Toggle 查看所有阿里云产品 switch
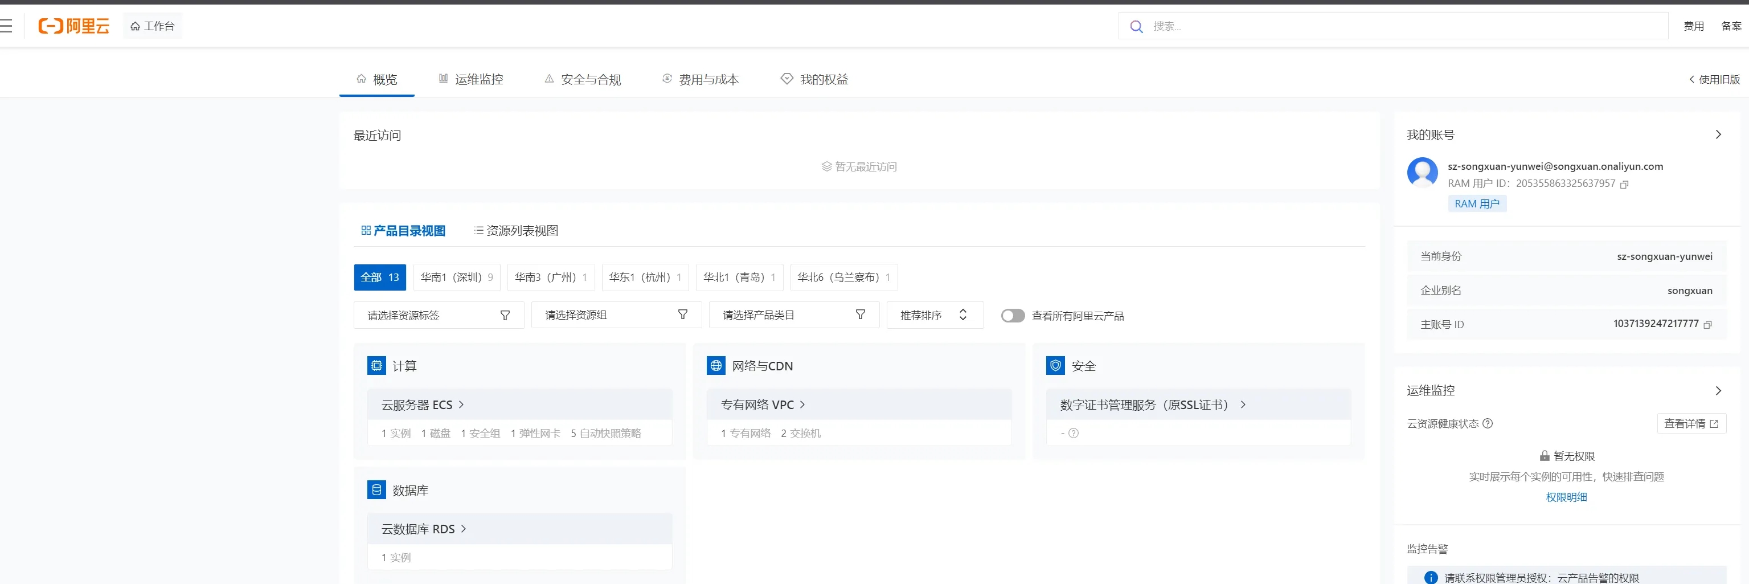This screenshot has width=1749, height=584. point(1013,316)
